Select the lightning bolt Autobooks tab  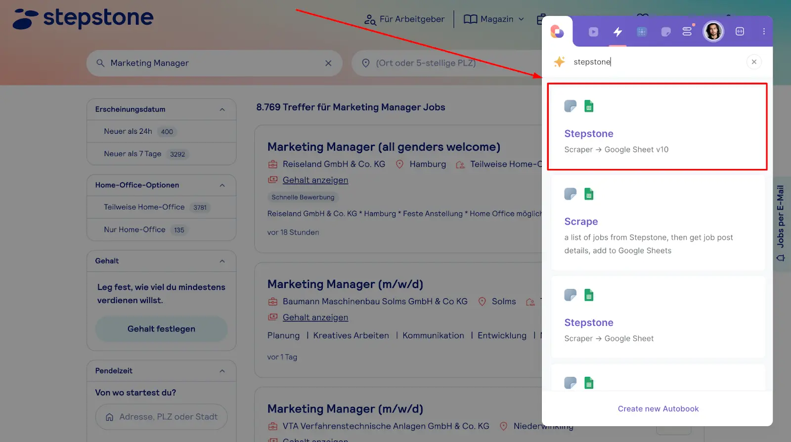[x=617, y=32]
